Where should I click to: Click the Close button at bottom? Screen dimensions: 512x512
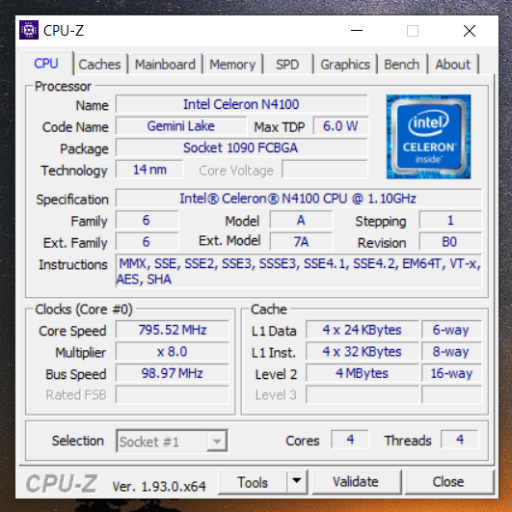pos(448,482)
